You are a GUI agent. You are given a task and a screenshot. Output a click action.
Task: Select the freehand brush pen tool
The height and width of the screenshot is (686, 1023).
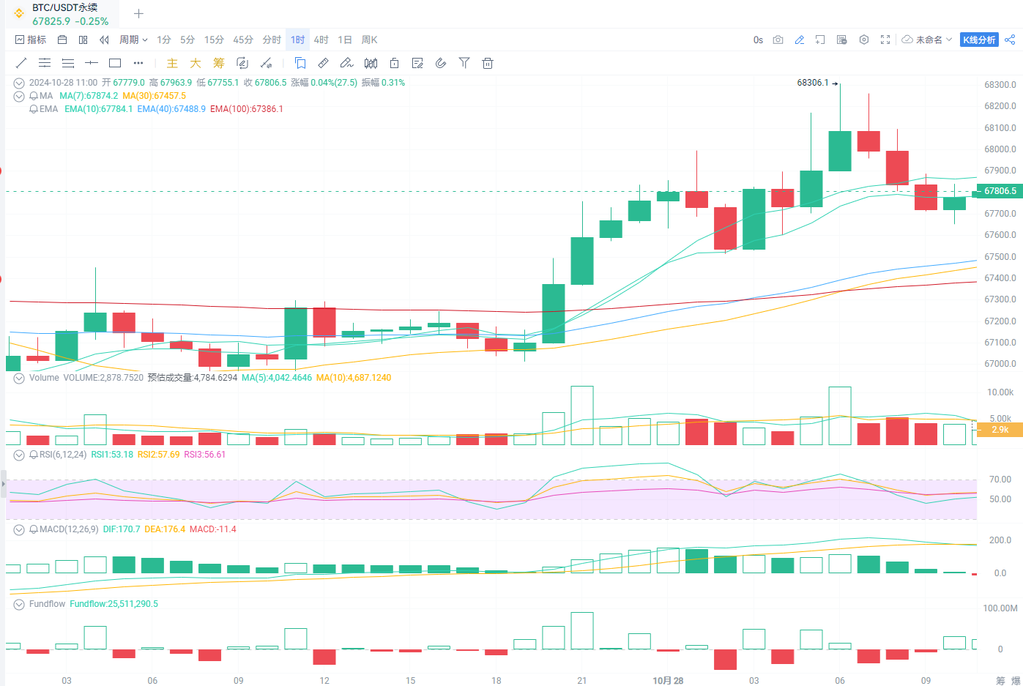point(347,63)
